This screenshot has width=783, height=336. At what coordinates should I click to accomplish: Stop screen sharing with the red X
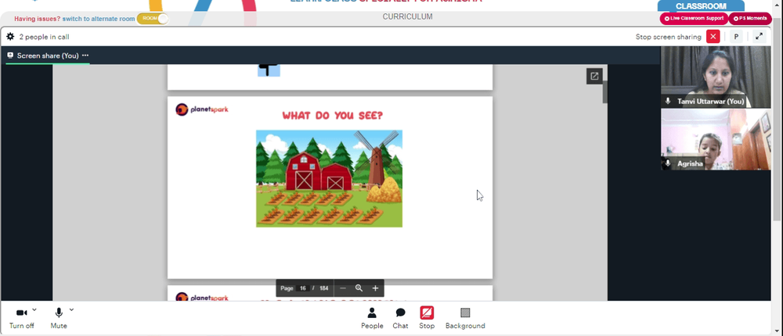coord(713,37)
